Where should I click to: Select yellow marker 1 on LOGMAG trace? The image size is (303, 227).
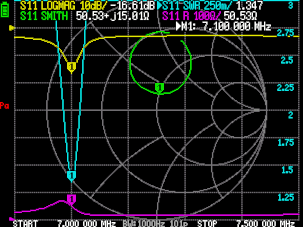point(71,68)
